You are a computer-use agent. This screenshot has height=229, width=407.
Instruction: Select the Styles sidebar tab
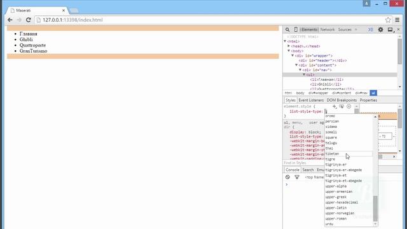coord(291,101)
